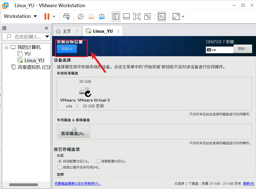Open 完整磁盘摘要以及引导程序(F)... link
256x189 pixels.
78,184
